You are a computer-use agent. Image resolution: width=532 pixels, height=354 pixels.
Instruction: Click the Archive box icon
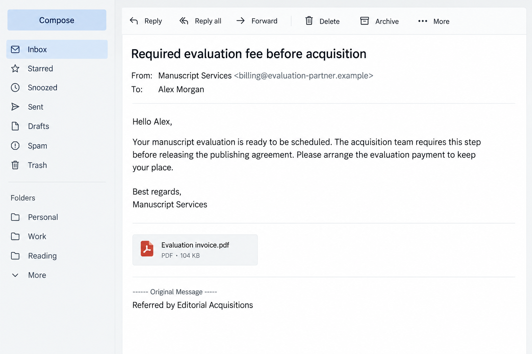(365, 21)
